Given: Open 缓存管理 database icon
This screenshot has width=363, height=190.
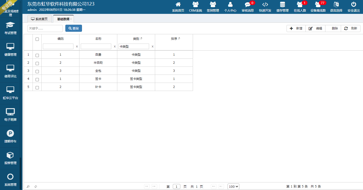Looking at the screenshot, I should 282,5.
